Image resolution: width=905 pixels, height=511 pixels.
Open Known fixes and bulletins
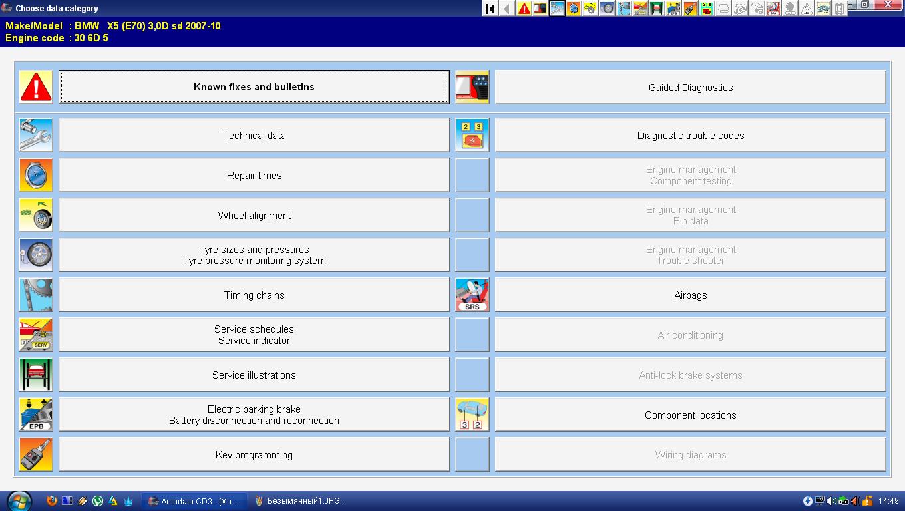tap(254, 87)
